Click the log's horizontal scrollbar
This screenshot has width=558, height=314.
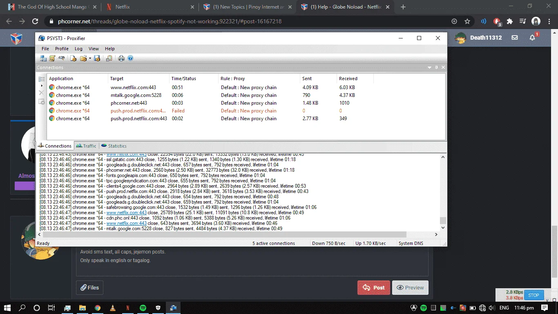[x=225, y=234]
